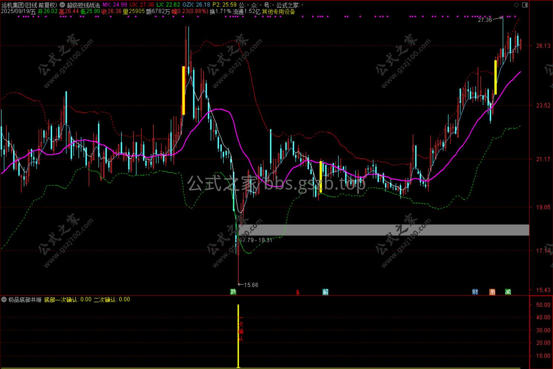Click the green 跌 event marker
This screenshot has width=553, height=369.
(233, 292)
